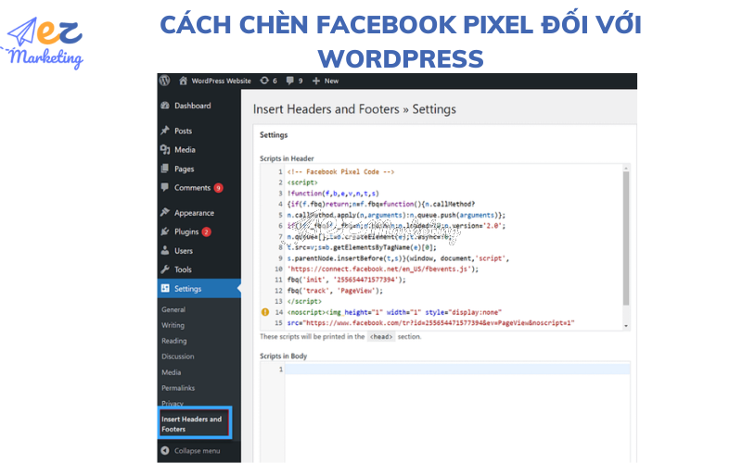Viewport: 742px width, 463px height.
Task: Click the Settings panel heading
Action: [274, 134]
